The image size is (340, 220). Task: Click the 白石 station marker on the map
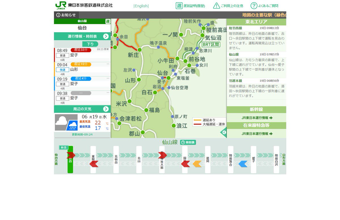point(155,92)
